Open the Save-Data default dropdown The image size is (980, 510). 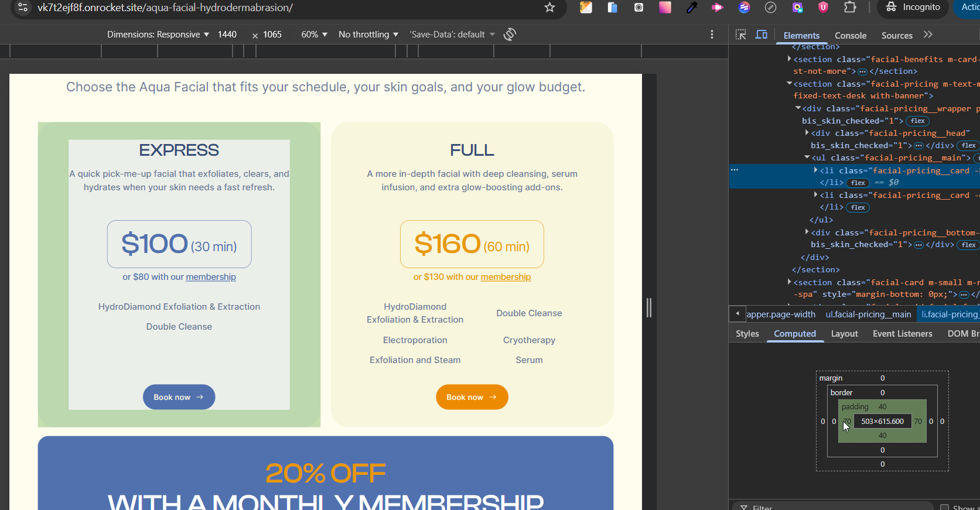453,35
